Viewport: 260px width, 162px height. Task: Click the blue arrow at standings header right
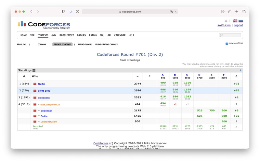pyautogui.click(x=240, y=70)
